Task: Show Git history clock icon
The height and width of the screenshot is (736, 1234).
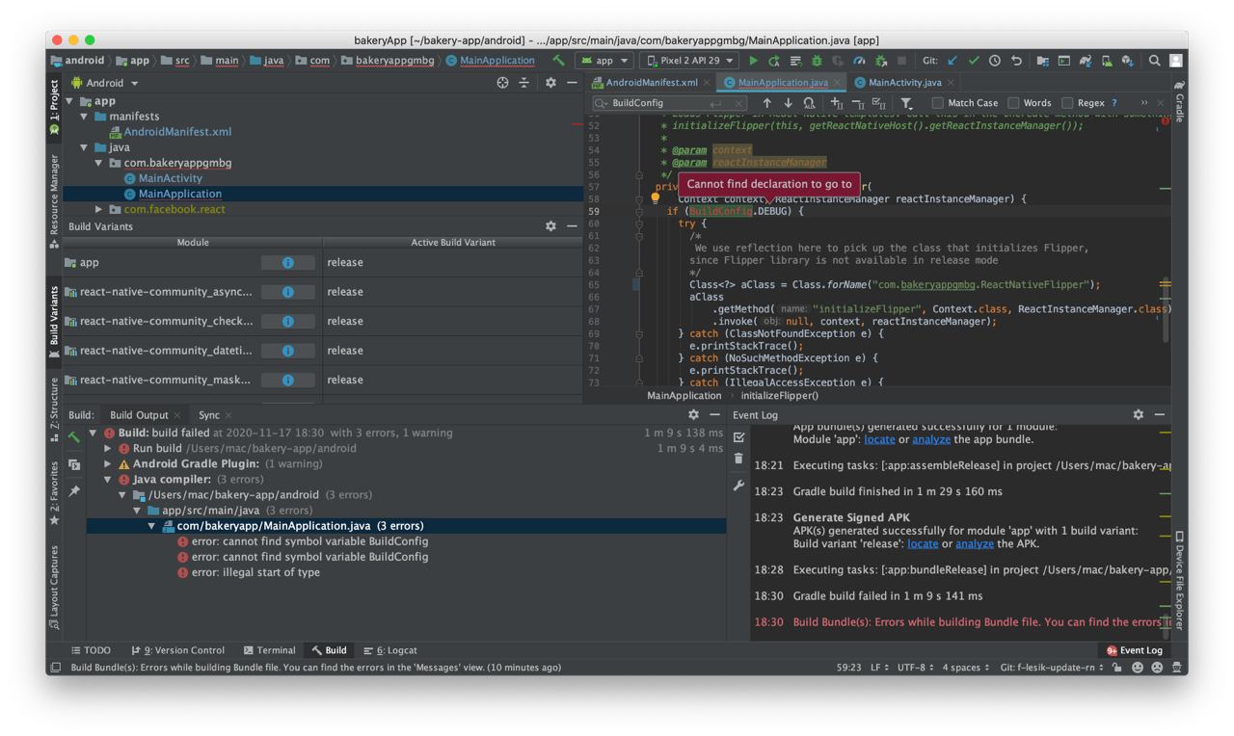Action: pyautogui.click(x=994, y=60)
